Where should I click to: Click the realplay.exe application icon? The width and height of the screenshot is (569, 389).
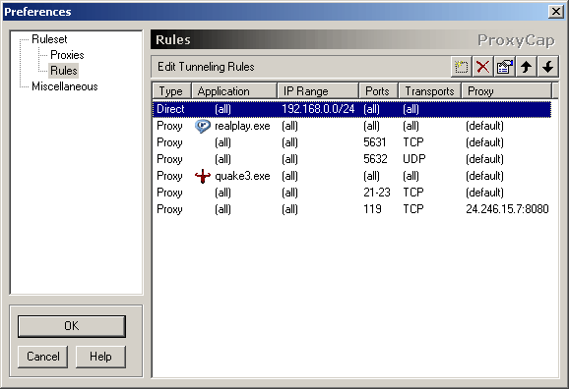coord(203,126)
